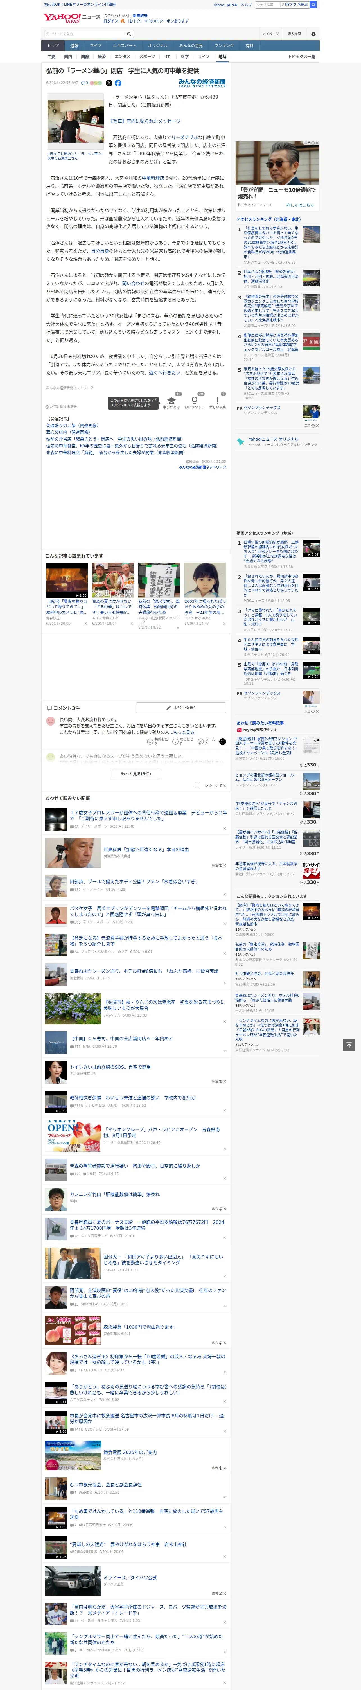Image resolution: width=361 pixels, height=1690 pixels.
Task: Open the コメント3件 speech bubble heading
Action: (x=63, y=708)
